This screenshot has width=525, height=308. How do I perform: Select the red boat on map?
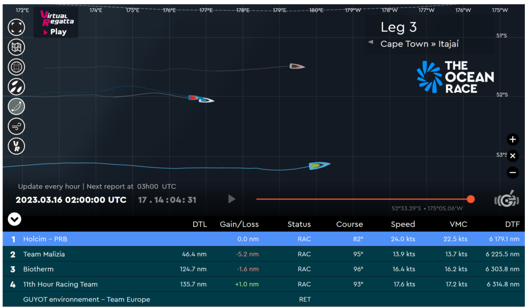tap(194, 98)
